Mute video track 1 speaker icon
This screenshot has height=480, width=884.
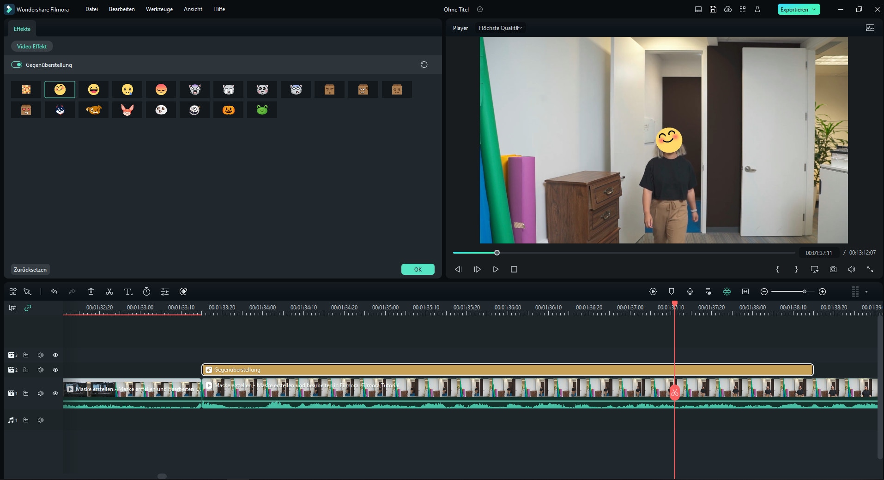pyautogui.click(x=41, y=393)
